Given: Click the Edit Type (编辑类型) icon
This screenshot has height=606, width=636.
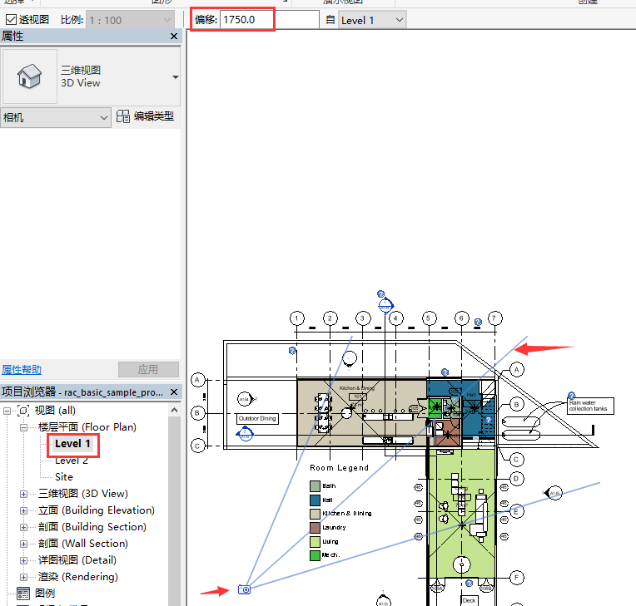Looking at the screenshot, I should pos(123,117).
